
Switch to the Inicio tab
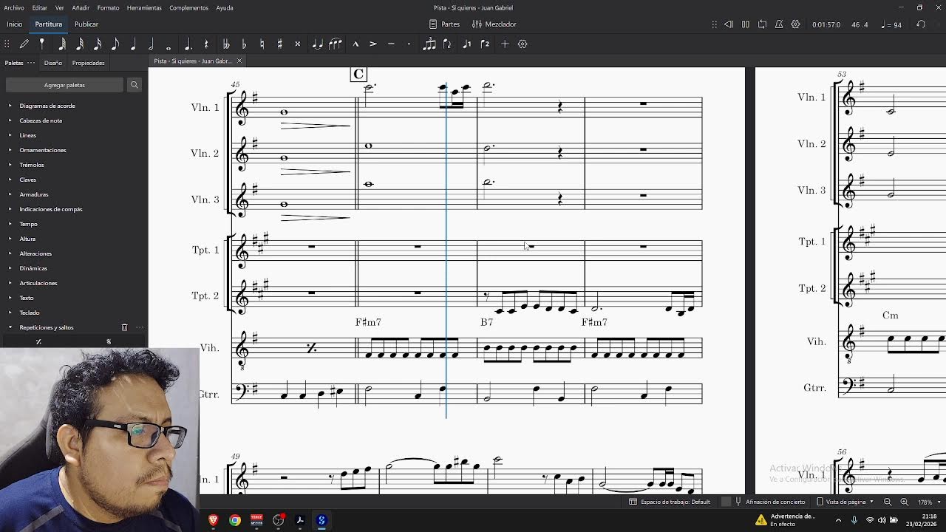(15, 24)
